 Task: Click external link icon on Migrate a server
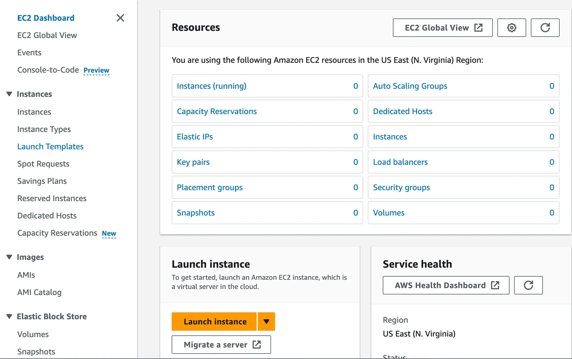pyautogui.click(x=257, y=345)
